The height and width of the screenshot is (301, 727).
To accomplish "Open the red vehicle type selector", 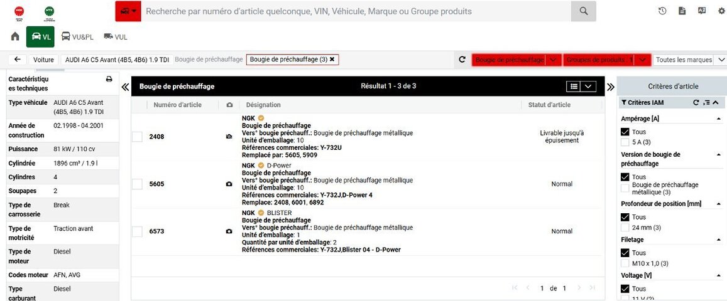I will pyautogui.click(x=128, y=11).
